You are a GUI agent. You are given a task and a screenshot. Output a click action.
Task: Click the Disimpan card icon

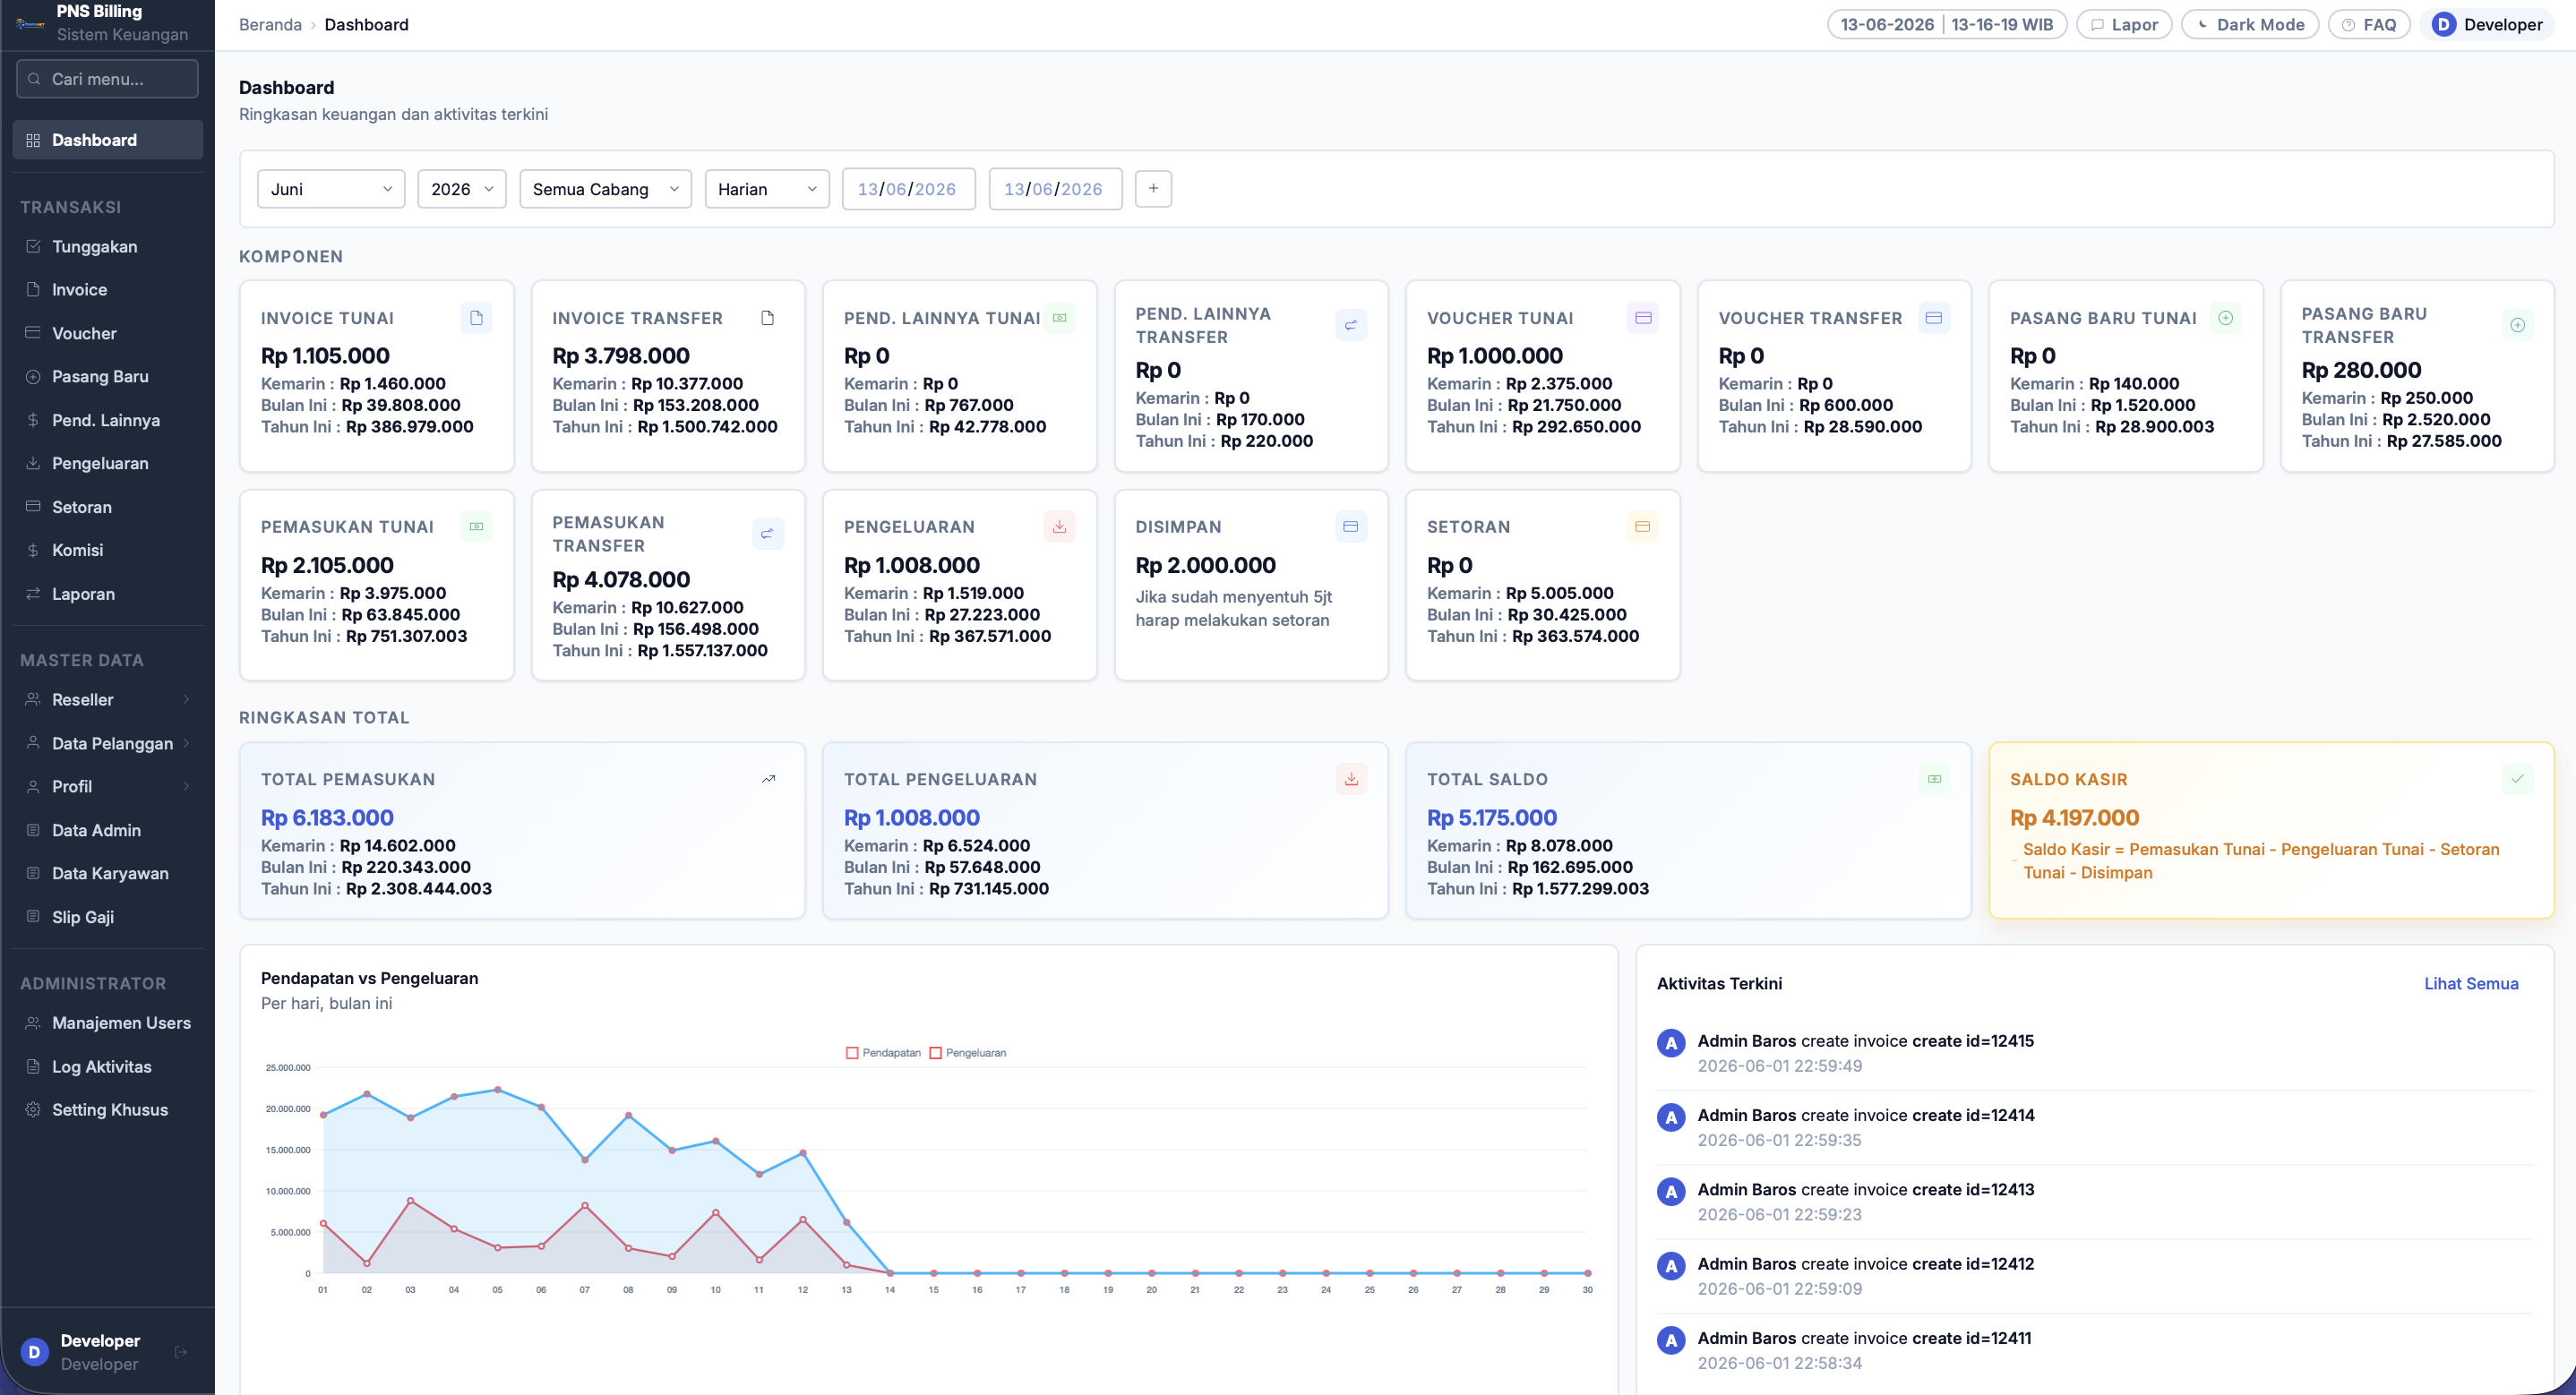[x=1351, y=527]
